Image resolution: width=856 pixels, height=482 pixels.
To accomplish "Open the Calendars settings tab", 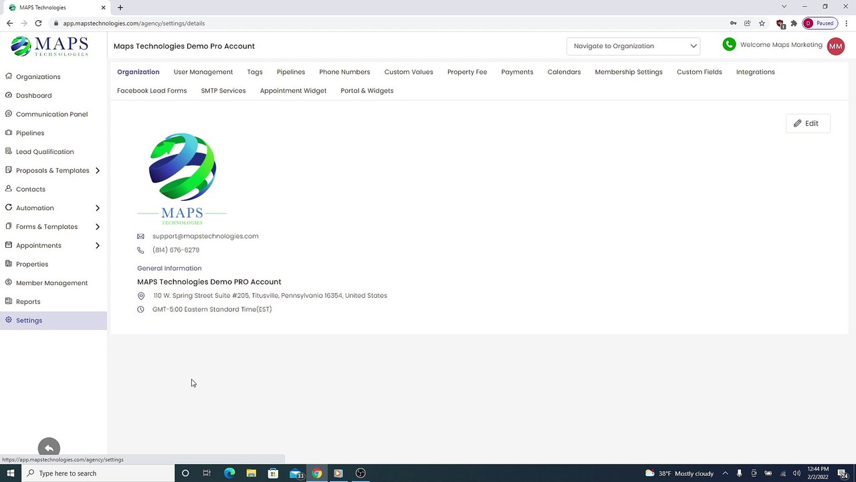I will coord(564,72).
